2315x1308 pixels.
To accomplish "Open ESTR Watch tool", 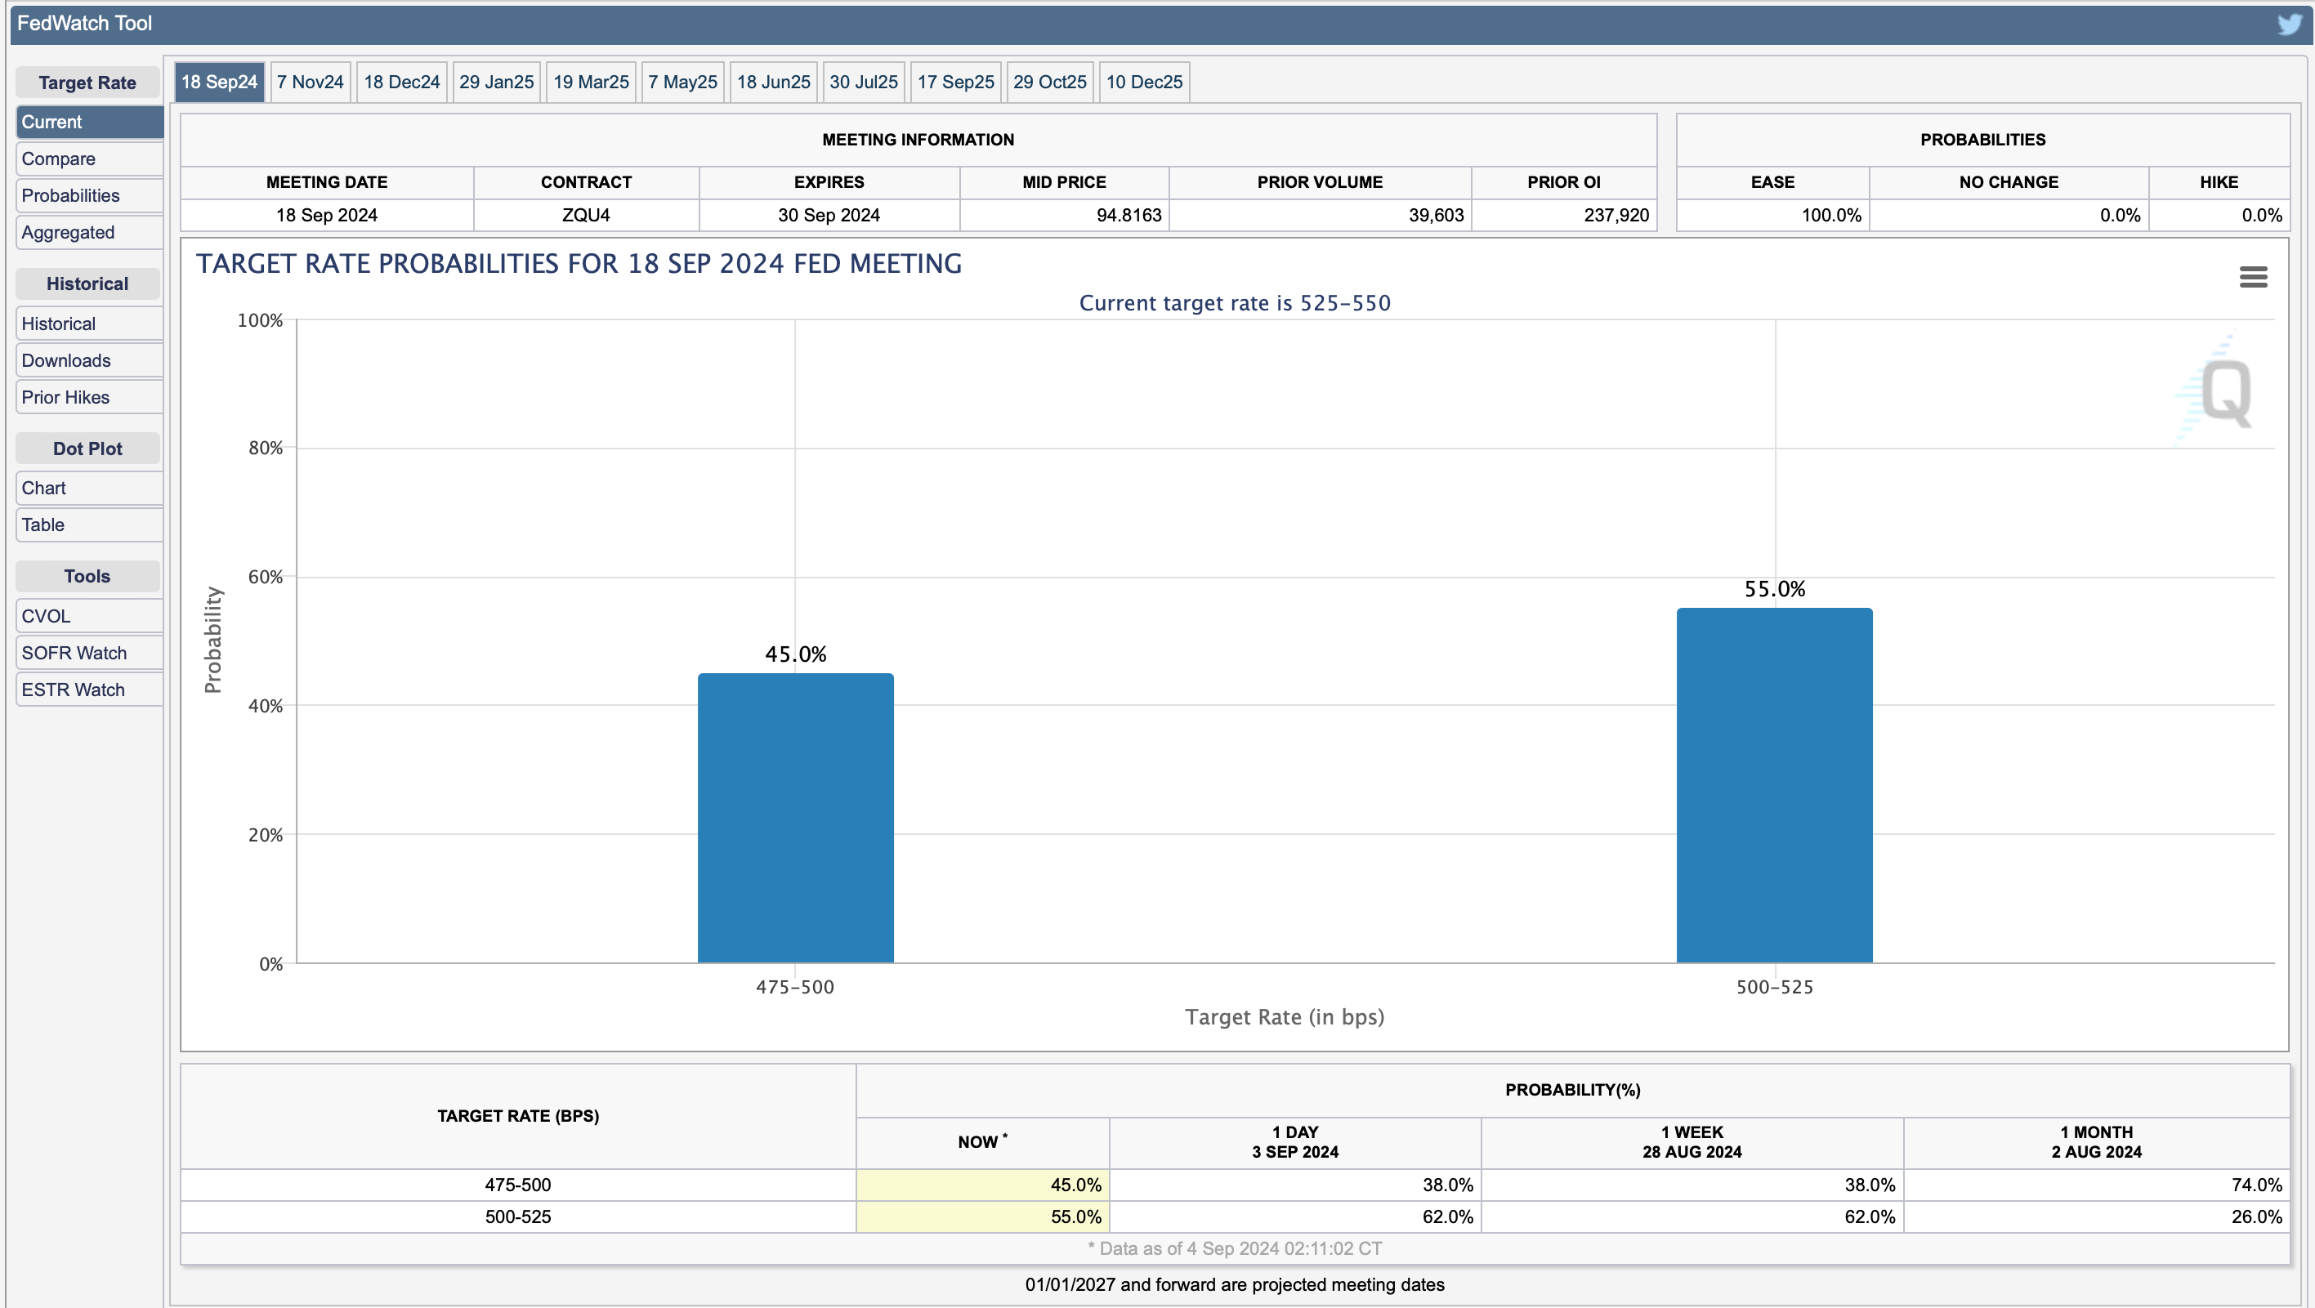I will click(x=88, y=690).
